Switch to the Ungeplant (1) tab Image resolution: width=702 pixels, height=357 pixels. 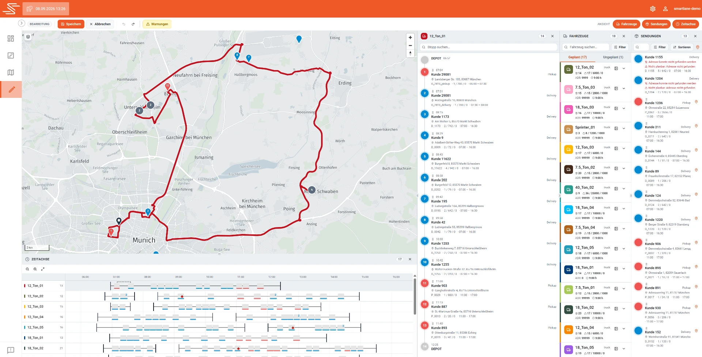[x=613, y=57]
